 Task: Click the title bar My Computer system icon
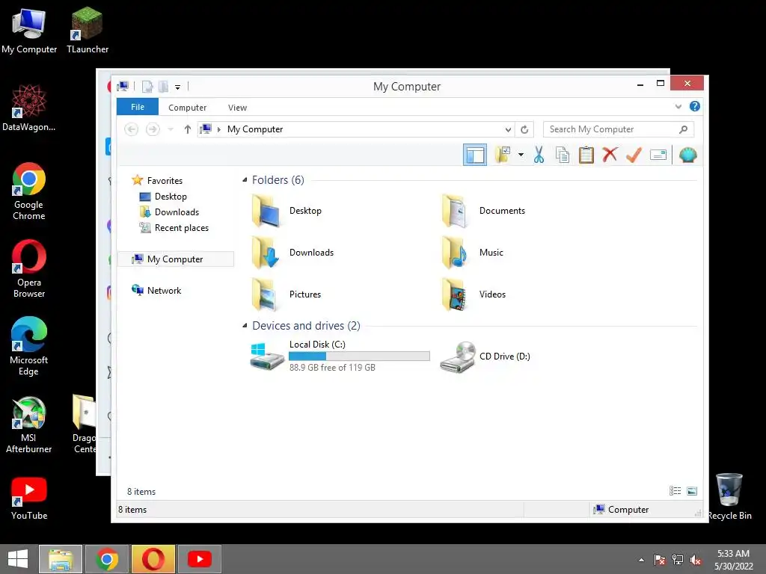click(123, 87)
